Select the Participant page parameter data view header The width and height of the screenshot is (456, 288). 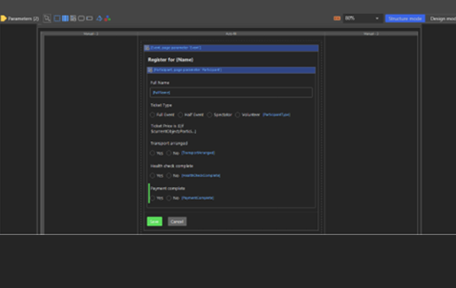[x=231, y=70]
